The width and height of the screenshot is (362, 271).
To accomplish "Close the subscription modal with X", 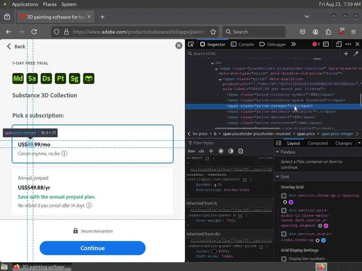I will [179, 46].
